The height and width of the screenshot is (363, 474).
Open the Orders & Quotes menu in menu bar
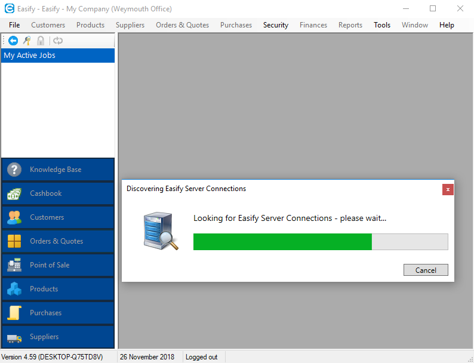182,25
